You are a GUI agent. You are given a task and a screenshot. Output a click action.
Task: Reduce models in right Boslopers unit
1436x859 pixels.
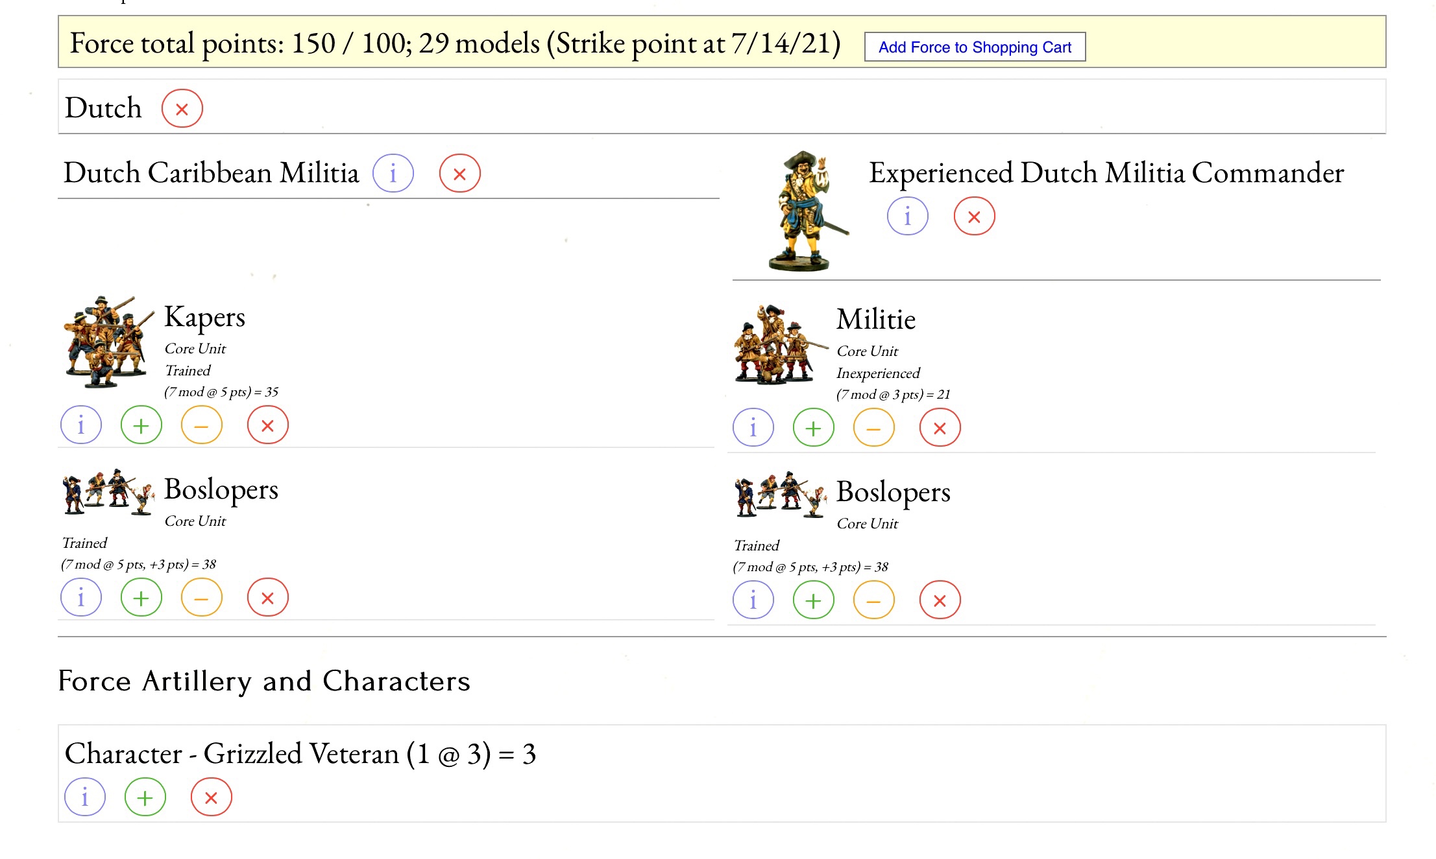coord(873,600)
